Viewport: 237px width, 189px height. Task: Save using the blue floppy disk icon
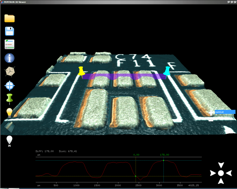pyautogui.click(x=9, y=31)
